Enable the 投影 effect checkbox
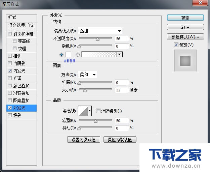210x172 pixels. click(10, 115)
